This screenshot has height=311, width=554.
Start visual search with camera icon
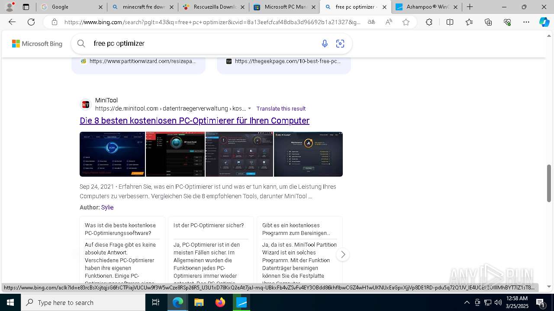[x=340, y=43]
